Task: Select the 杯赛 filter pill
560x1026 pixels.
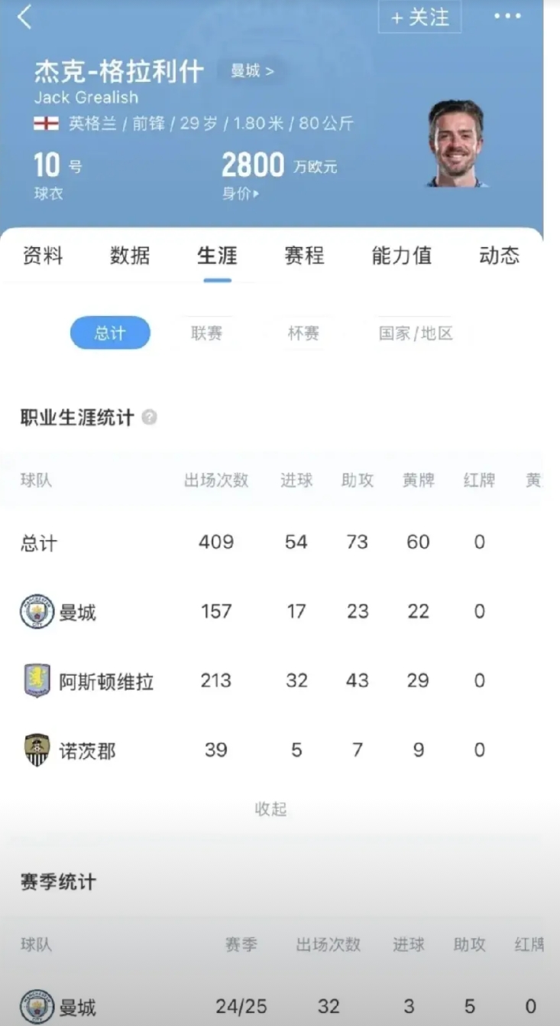Action: 303,333
